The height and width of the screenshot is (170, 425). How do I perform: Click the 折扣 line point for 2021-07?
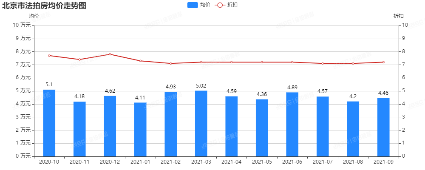(323, 63)
